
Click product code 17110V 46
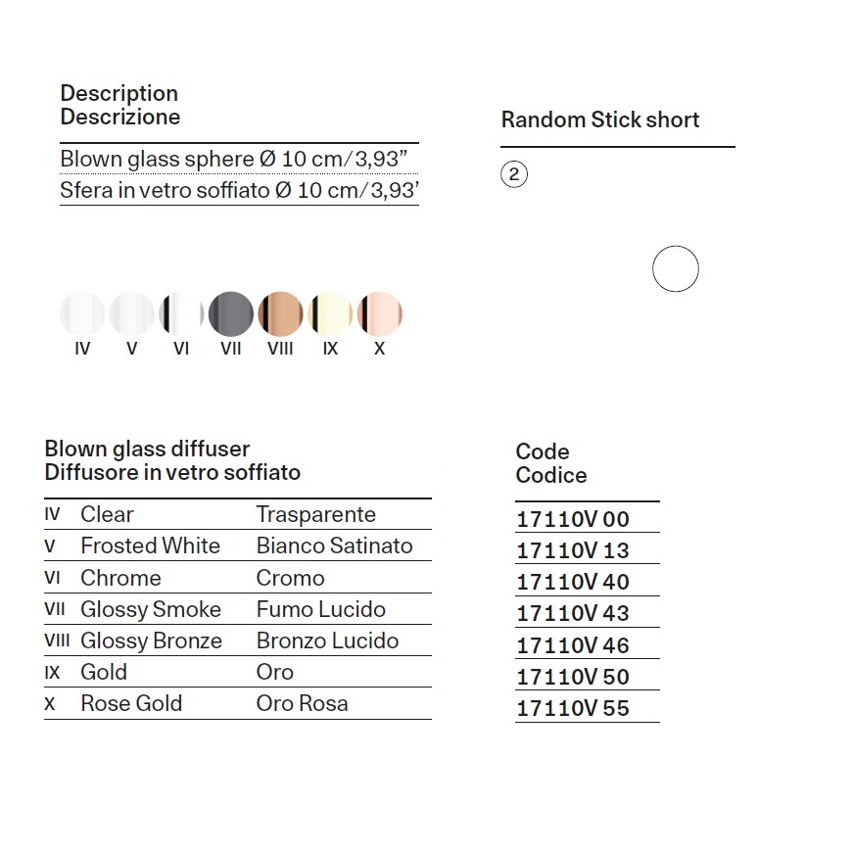tap(573, 645)
